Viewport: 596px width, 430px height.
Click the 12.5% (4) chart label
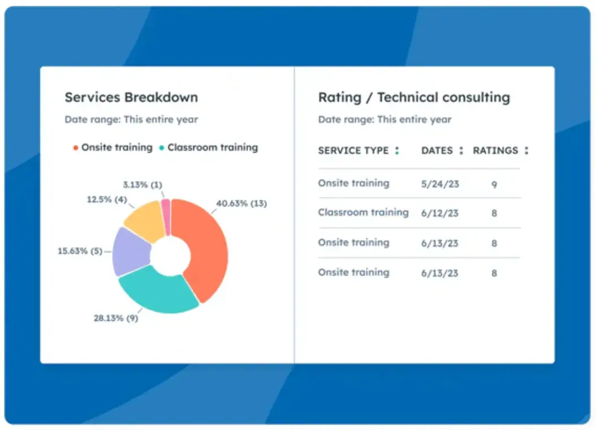tap(107, 199)
